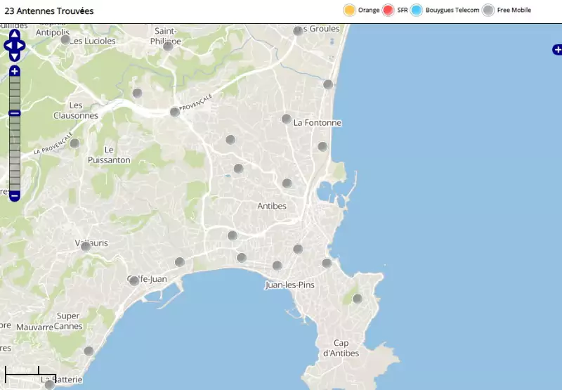Pan the map down with the arrow control
562x390 pixels.
[x=15, y=57]
